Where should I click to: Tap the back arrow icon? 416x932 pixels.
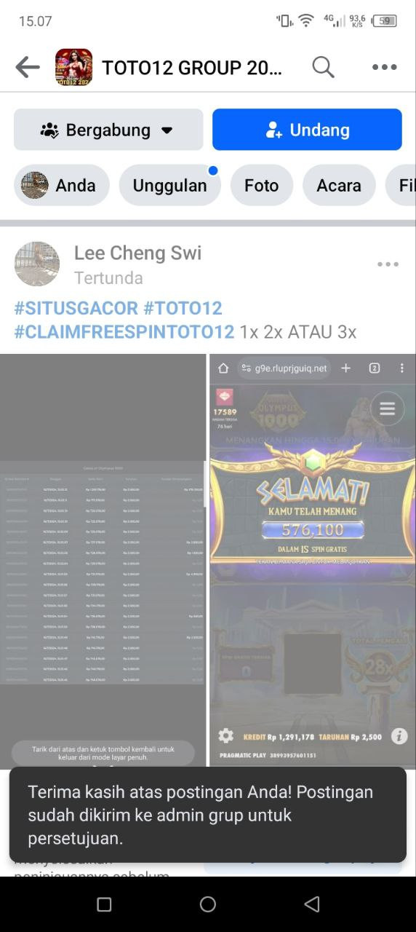(28, 68)
